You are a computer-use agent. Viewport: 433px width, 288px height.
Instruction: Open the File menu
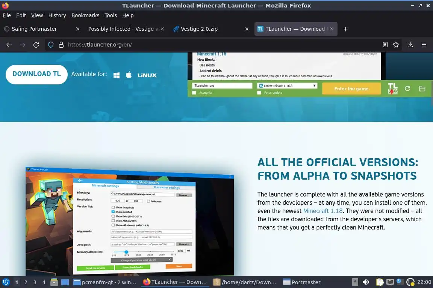pyautogui.click(x=7, y=15)
